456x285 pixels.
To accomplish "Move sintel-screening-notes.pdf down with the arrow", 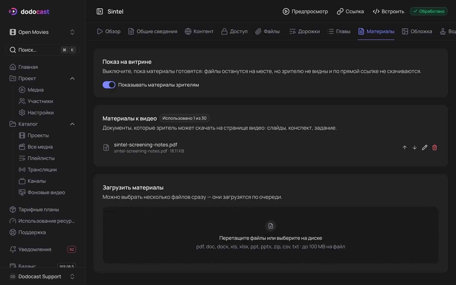I will (x=415, y=147).
